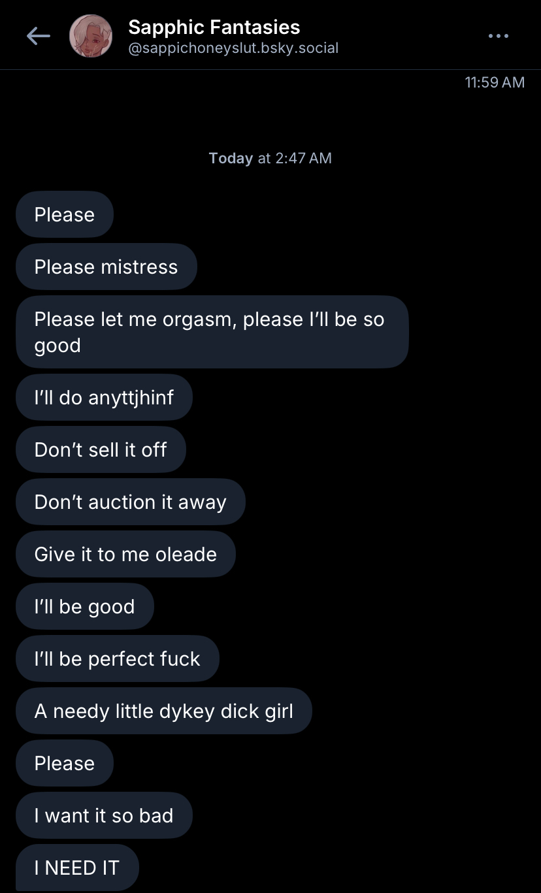Select the message starting "A needy little"
Screen dimensions: 541x893
pos(163,711)
